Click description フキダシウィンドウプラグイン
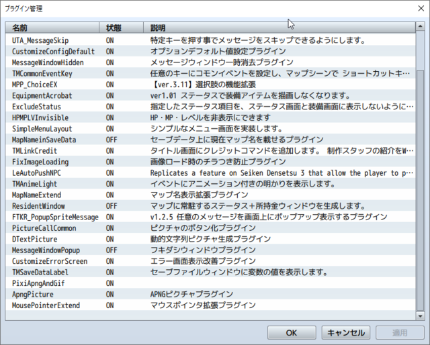This screenshot has height=345, width=430. [x=203, y=250]
